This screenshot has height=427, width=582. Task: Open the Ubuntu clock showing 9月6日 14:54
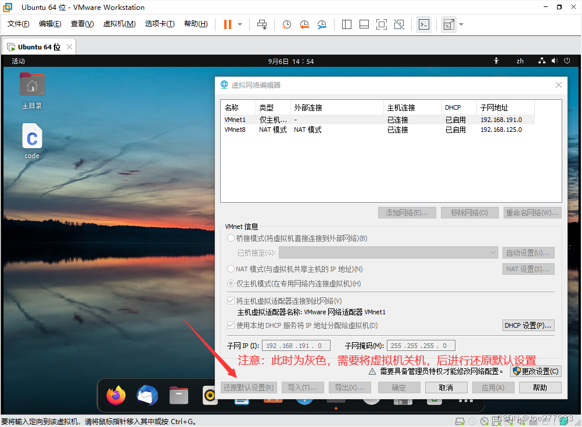291,61
